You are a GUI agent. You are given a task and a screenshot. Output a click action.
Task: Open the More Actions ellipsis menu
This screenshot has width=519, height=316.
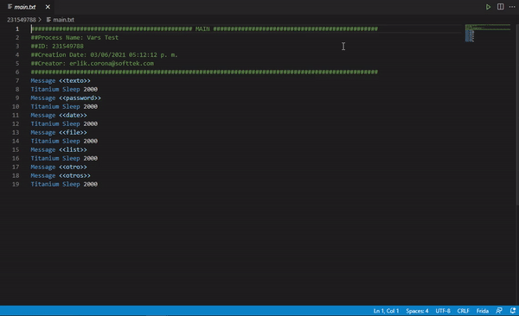512,7
